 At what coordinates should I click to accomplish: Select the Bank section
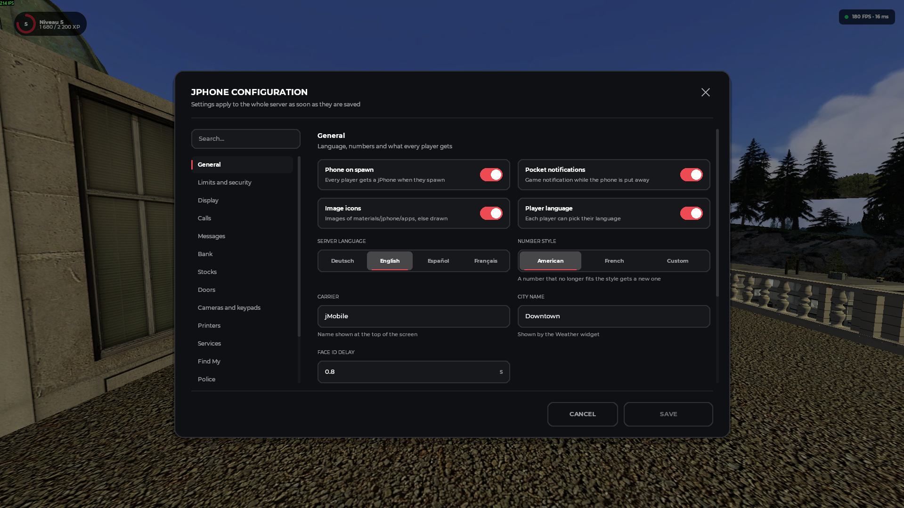pos(242,254)
